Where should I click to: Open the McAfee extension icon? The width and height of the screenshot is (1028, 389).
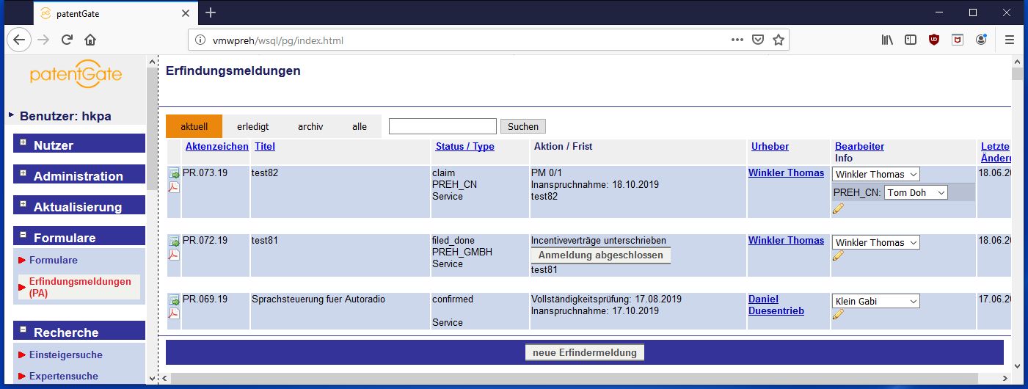[958, 40]
